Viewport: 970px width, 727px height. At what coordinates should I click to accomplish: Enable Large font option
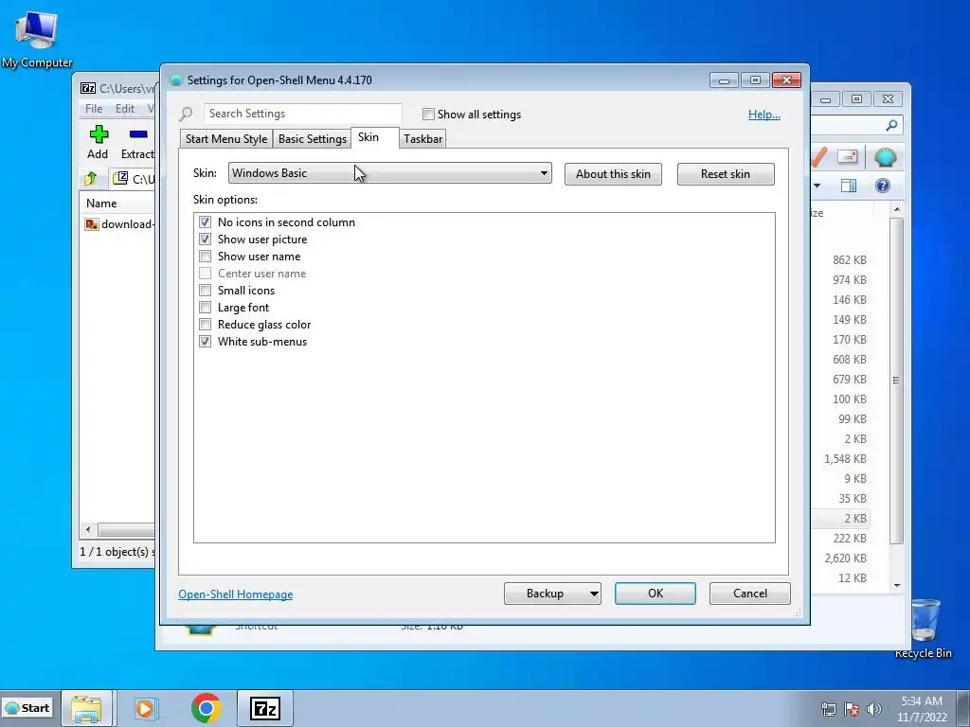[205, 308]
